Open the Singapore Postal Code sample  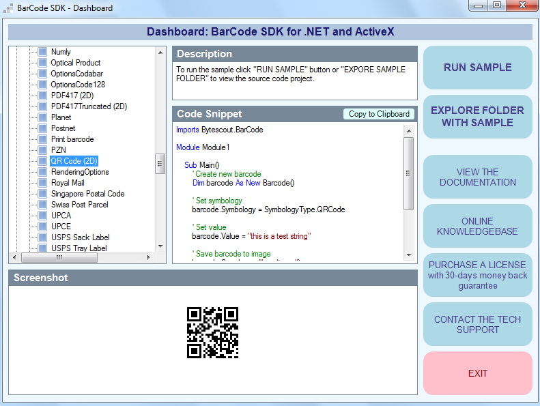point(87,194)
